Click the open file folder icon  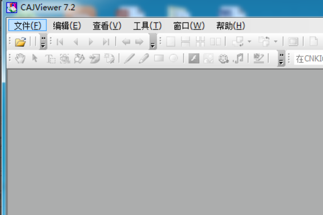(x=20, y=42)
